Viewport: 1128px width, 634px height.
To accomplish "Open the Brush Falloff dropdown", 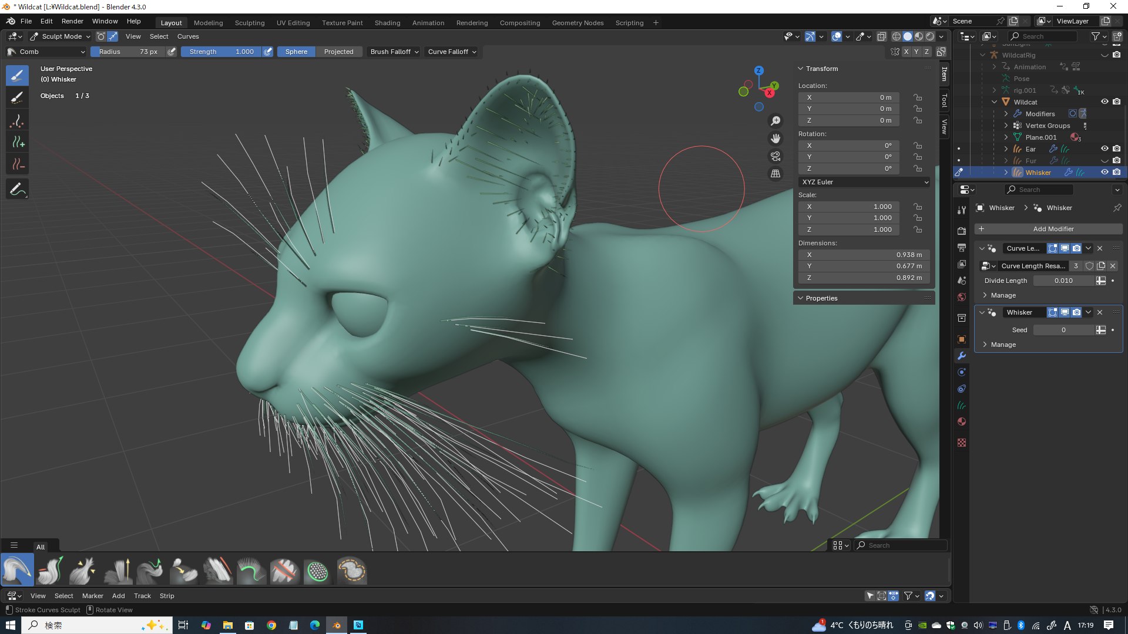I will (x=394, y=52).
